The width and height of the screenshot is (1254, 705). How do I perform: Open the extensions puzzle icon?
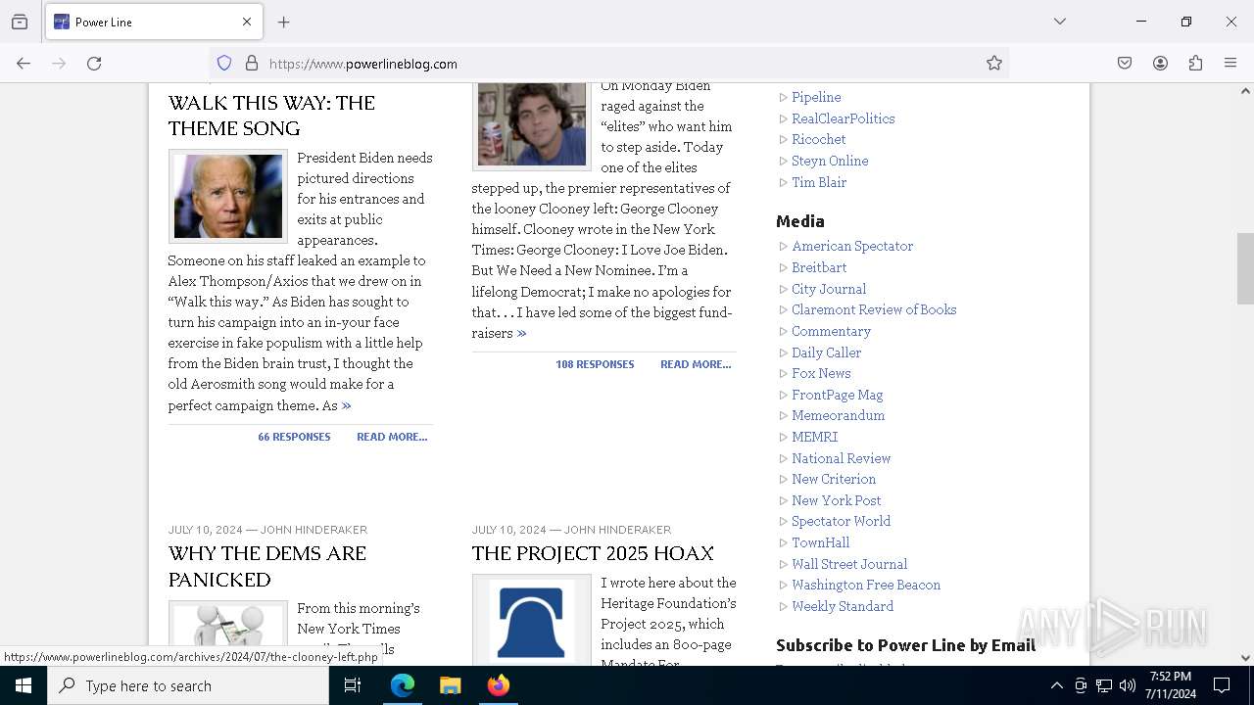(1195, 64)
